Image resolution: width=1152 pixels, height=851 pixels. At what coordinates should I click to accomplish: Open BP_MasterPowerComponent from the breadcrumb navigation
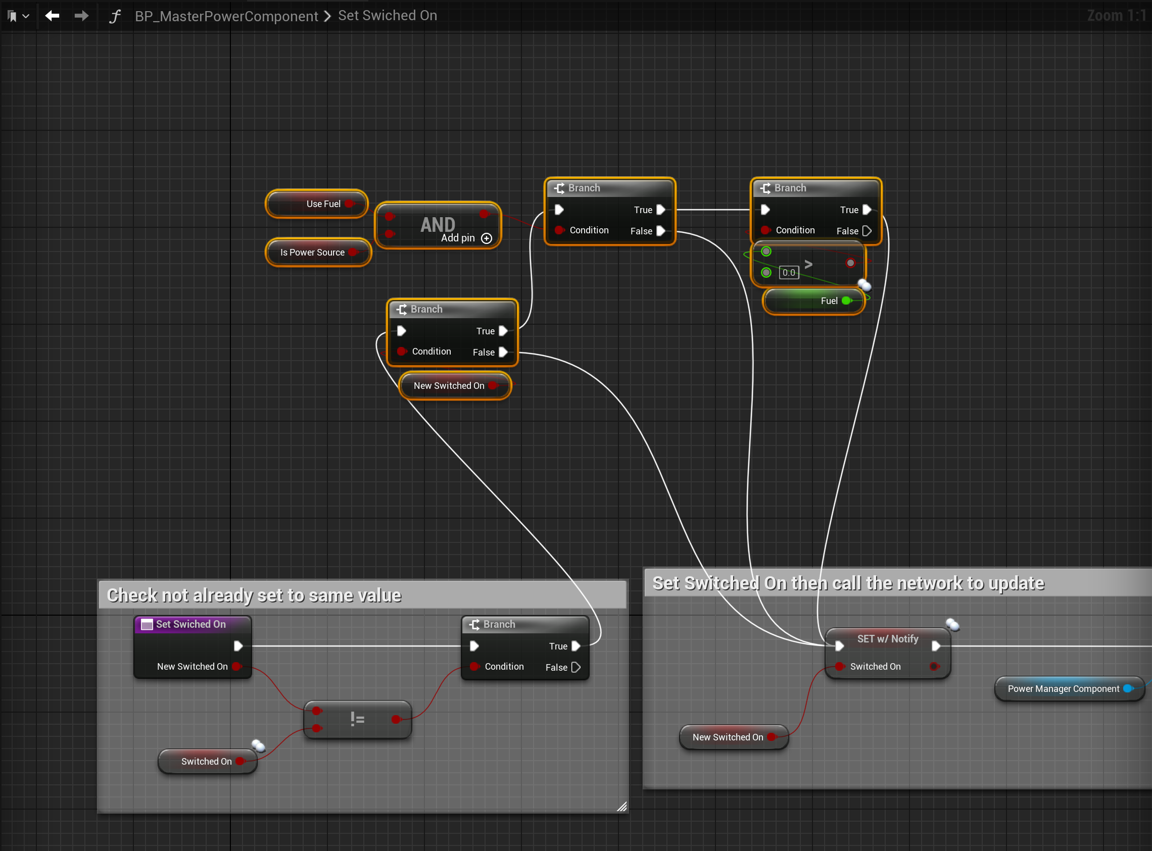click(x=227, y=16)
